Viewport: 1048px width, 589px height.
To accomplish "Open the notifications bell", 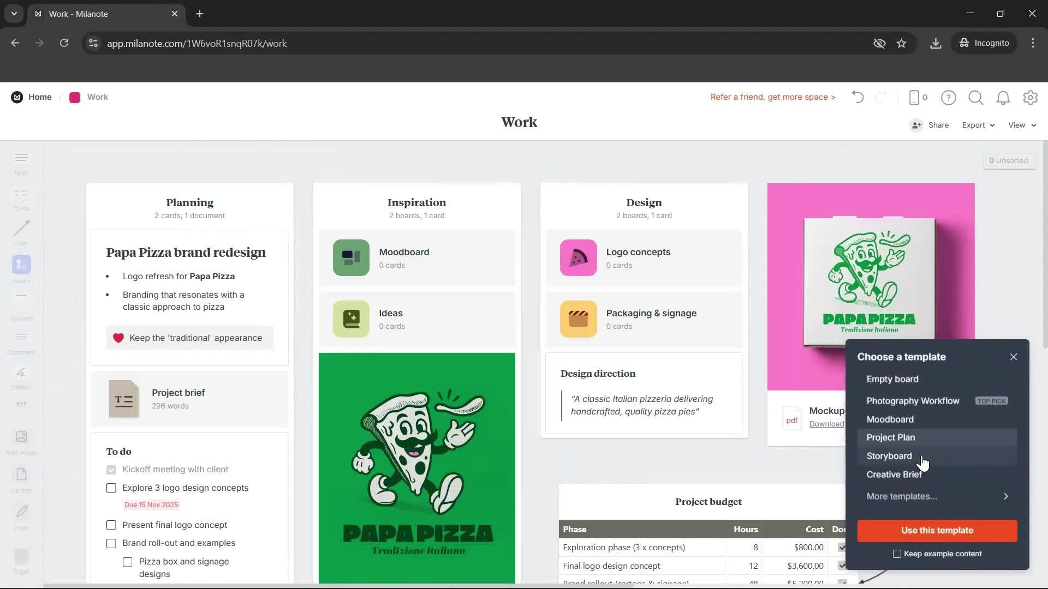I will pyautogui.click(x=1003, y=98).
